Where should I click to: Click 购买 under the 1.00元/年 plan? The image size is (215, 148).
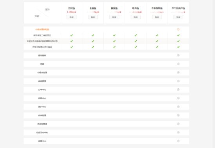pyautogui.click(x=71, y=17)
